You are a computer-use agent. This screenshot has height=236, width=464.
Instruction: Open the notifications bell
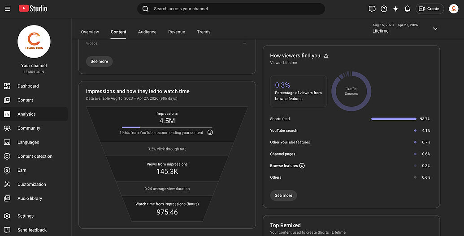(408, 9)
